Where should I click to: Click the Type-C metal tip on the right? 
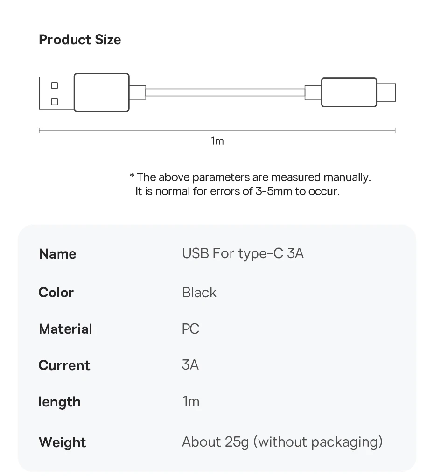(386, 92)
